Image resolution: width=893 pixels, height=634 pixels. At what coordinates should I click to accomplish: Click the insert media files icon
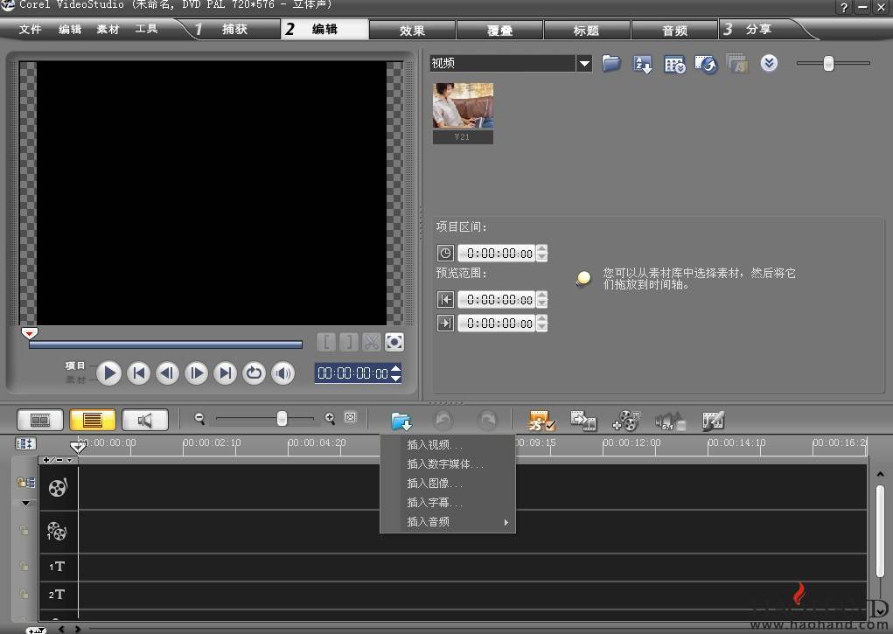[x=401, y=422]
